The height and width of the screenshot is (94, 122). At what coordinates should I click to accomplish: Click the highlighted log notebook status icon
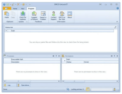click(88, 89)
